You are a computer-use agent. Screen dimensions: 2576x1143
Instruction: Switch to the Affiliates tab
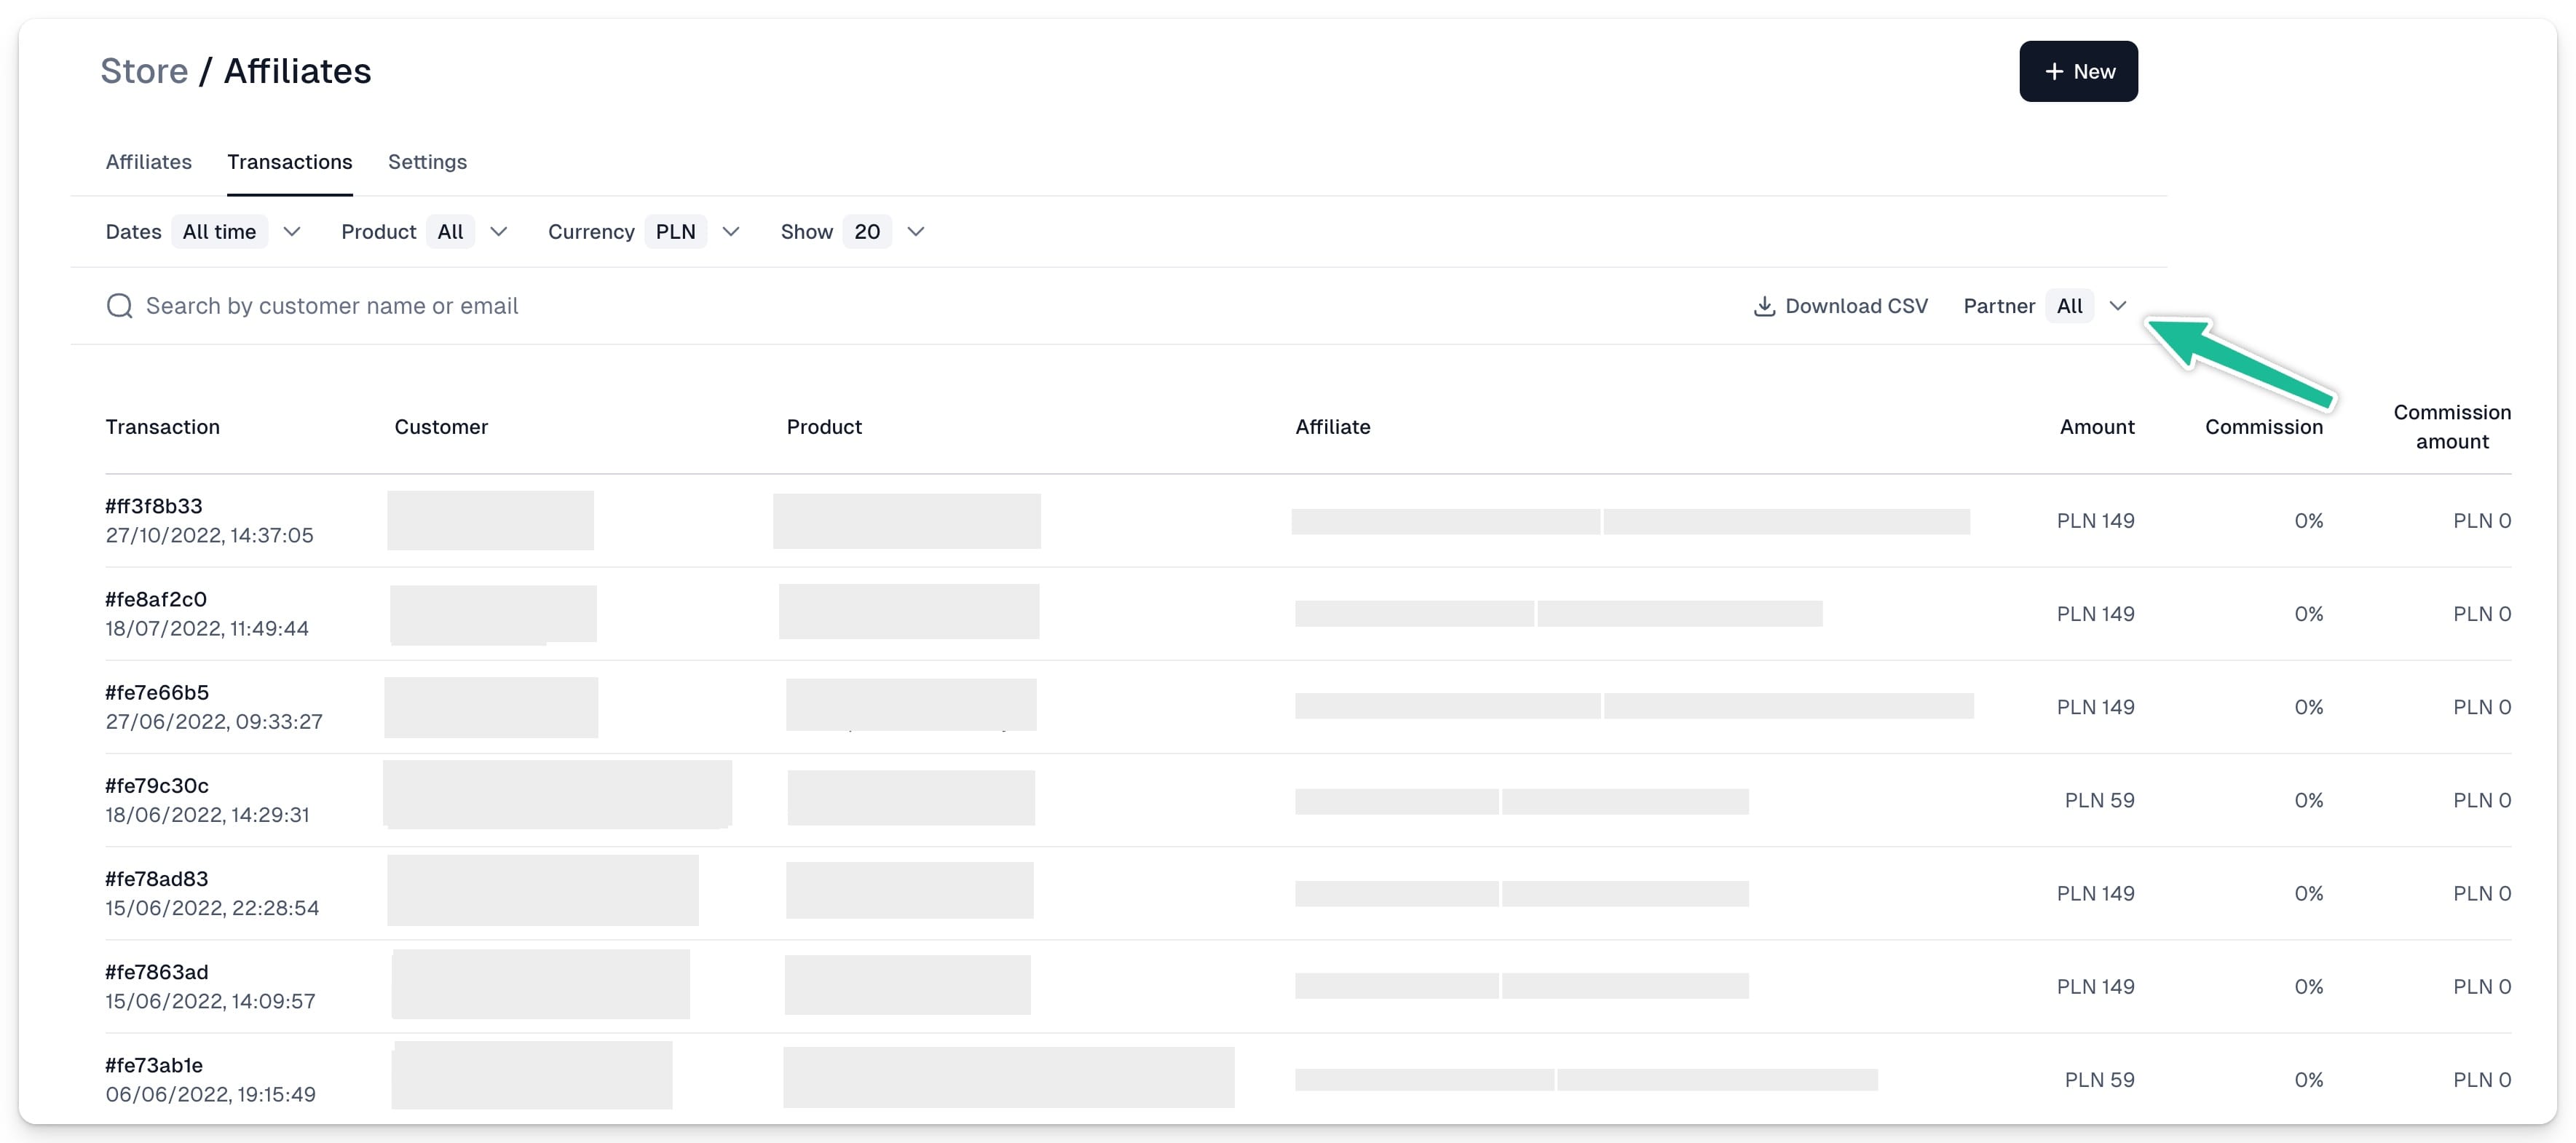[x=149, y=162]
